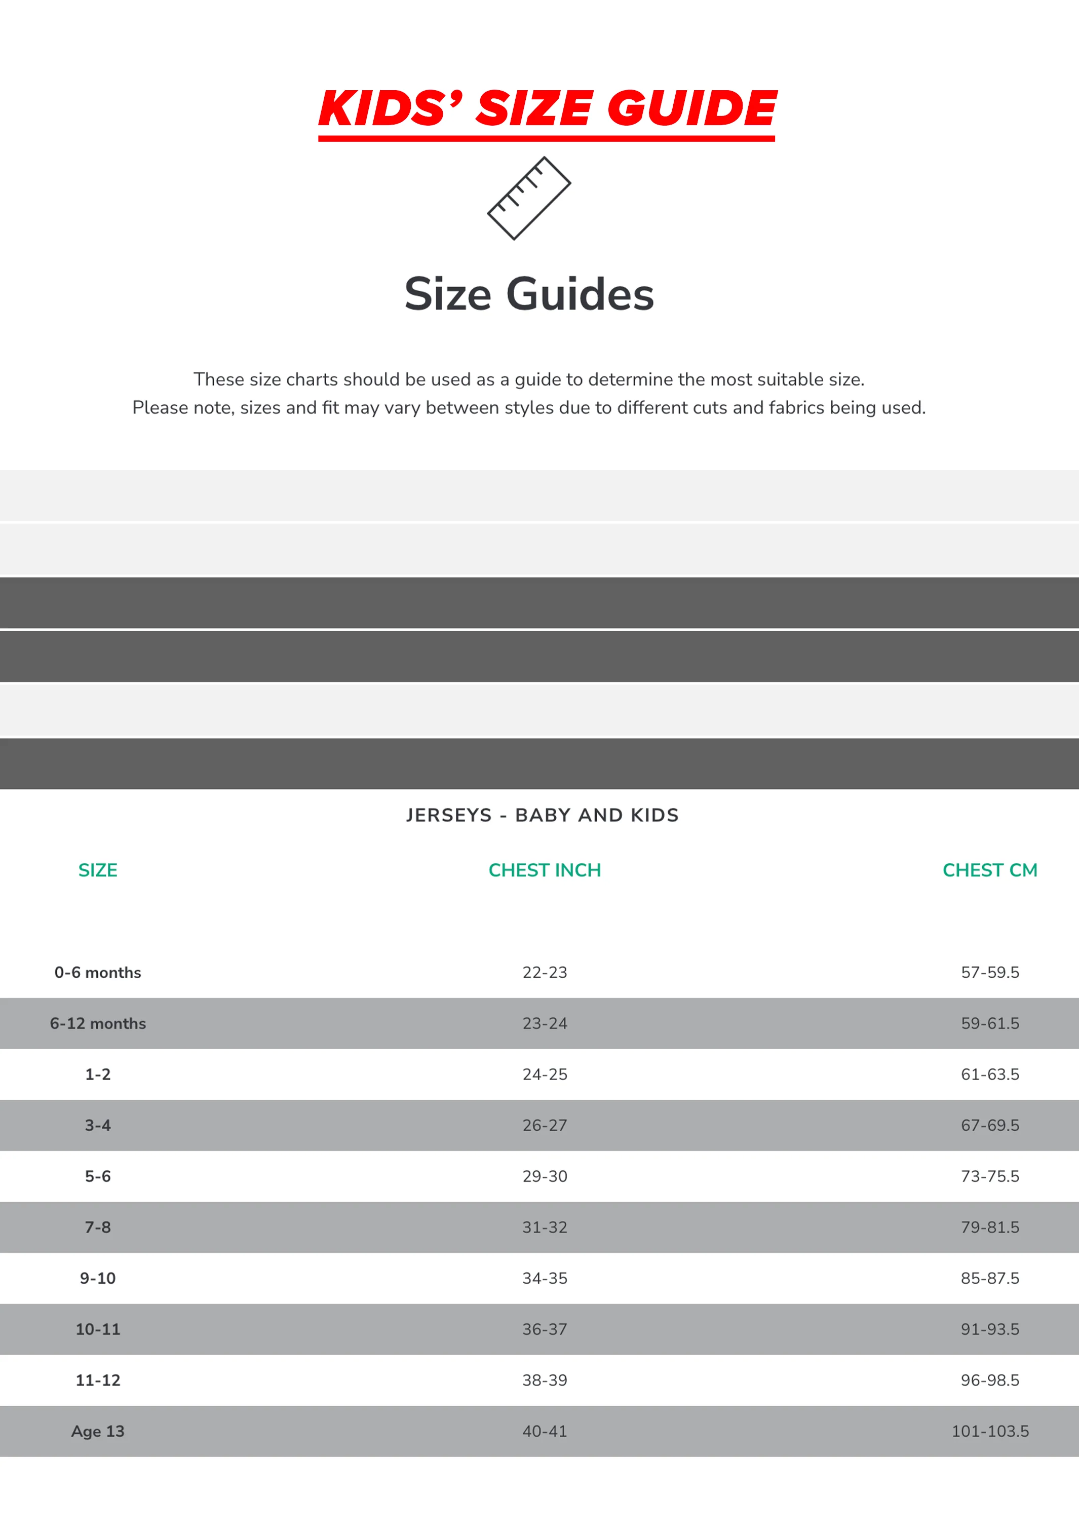Click the CHEST INCH column header
This screenshot has width=1079, height=1535.
(545, 870)
